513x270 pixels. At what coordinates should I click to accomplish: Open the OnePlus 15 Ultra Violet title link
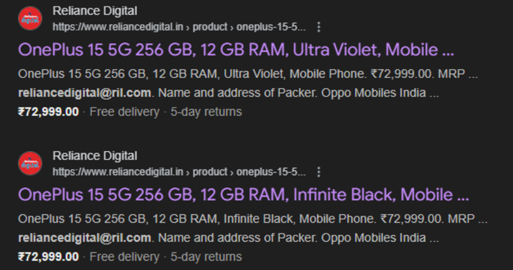[x=236, y=49]
